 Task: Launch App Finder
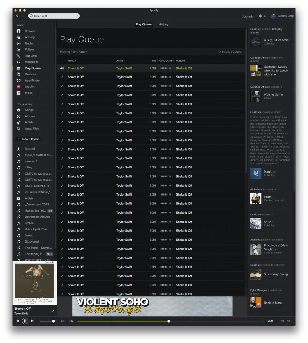point(32,80)
